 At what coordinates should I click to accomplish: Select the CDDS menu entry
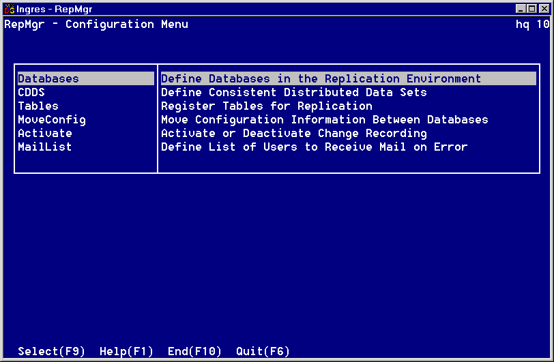tap(31, 93)
